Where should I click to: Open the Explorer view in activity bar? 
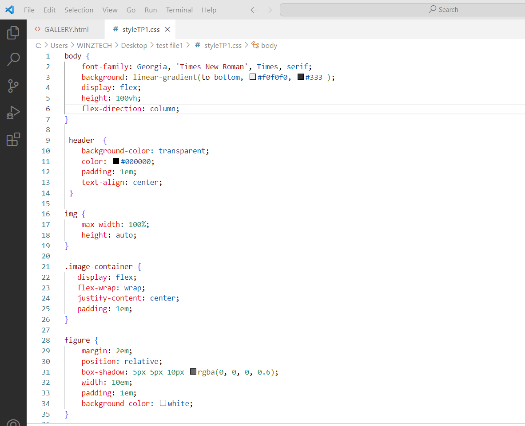coord(13,32)
